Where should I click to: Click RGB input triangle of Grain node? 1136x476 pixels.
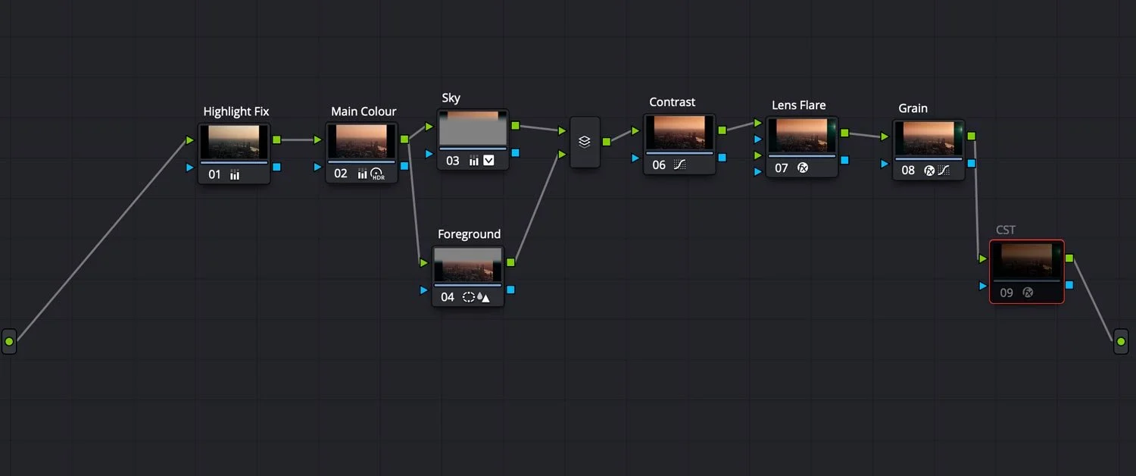point(885,136)
